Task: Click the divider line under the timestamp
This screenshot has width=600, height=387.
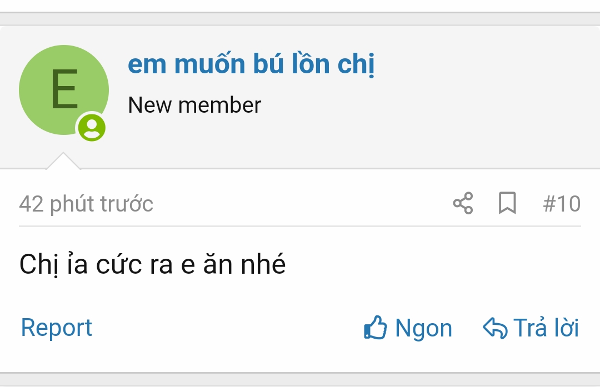Action: tap(300, 226)
